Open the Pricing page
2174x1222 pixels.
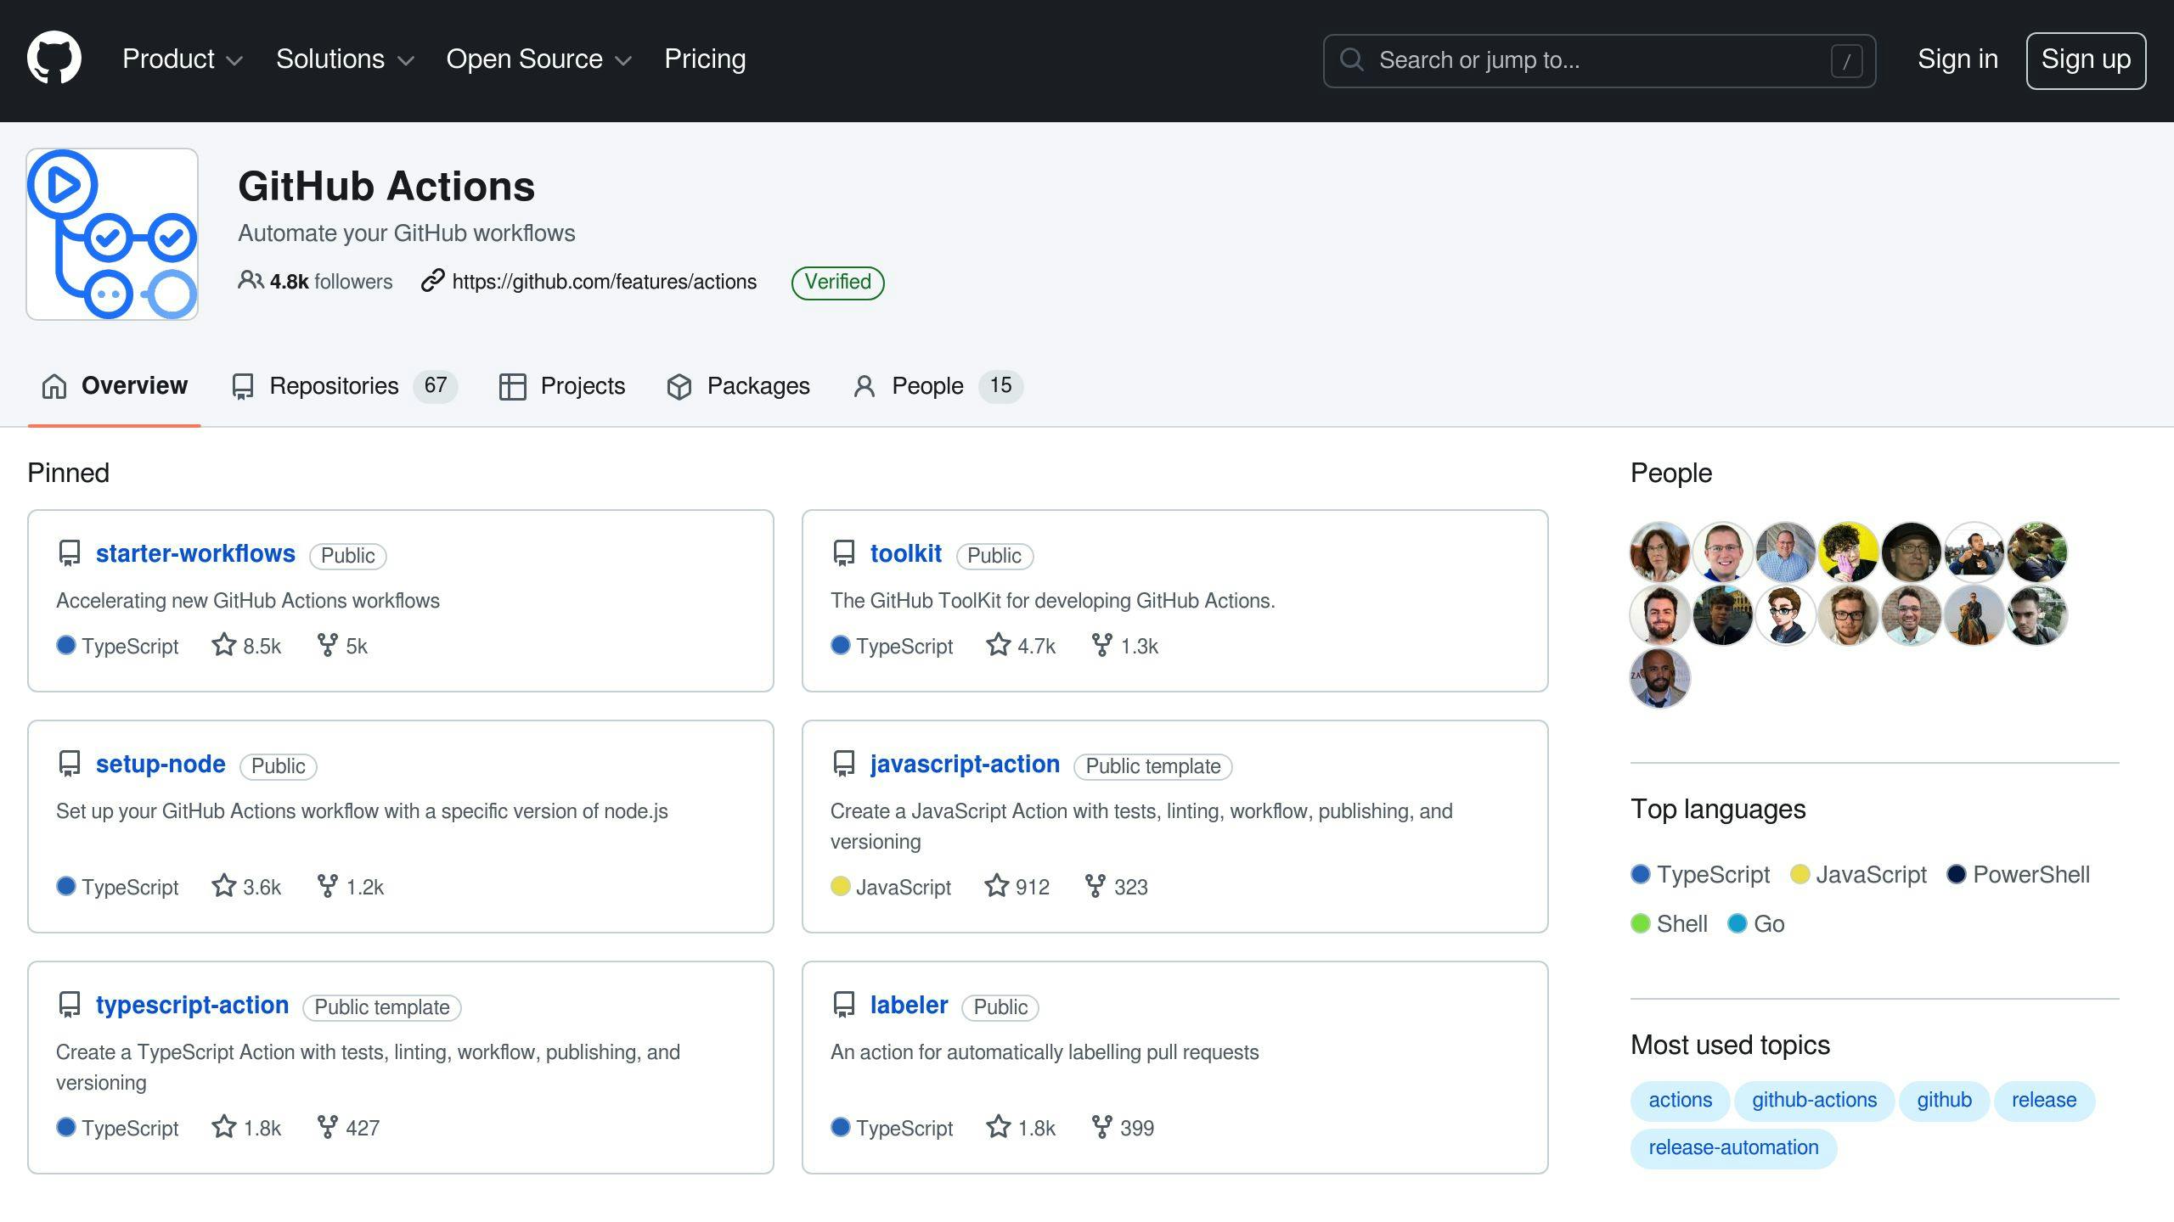coord(705,59)
